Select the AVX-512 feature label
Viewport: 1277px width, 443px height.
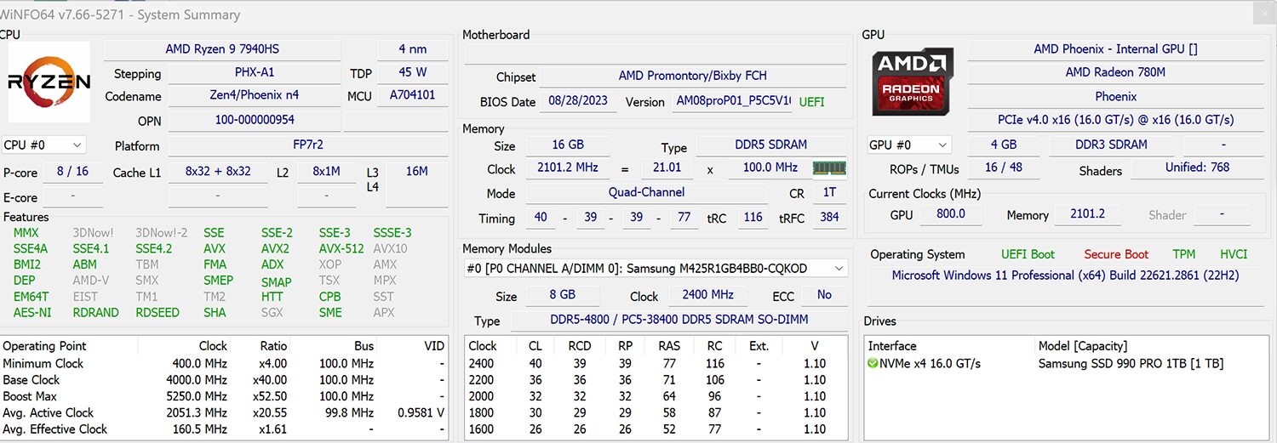point(341,248)
